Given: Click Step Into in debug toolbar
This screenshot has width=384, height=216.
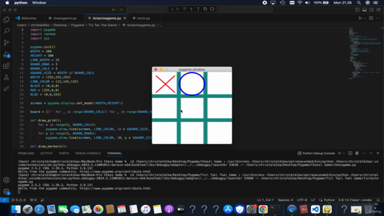Looking at the screenshot, I should [191, 9].
